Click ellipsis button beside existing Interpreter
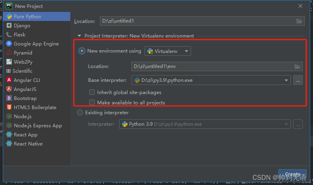Viewport: 313px width, 185px height. (298, 124)
